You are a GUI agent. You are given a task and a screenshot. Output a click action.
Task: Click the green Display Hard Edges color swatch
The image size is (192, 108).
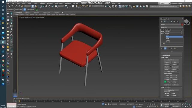click(165, 82)
